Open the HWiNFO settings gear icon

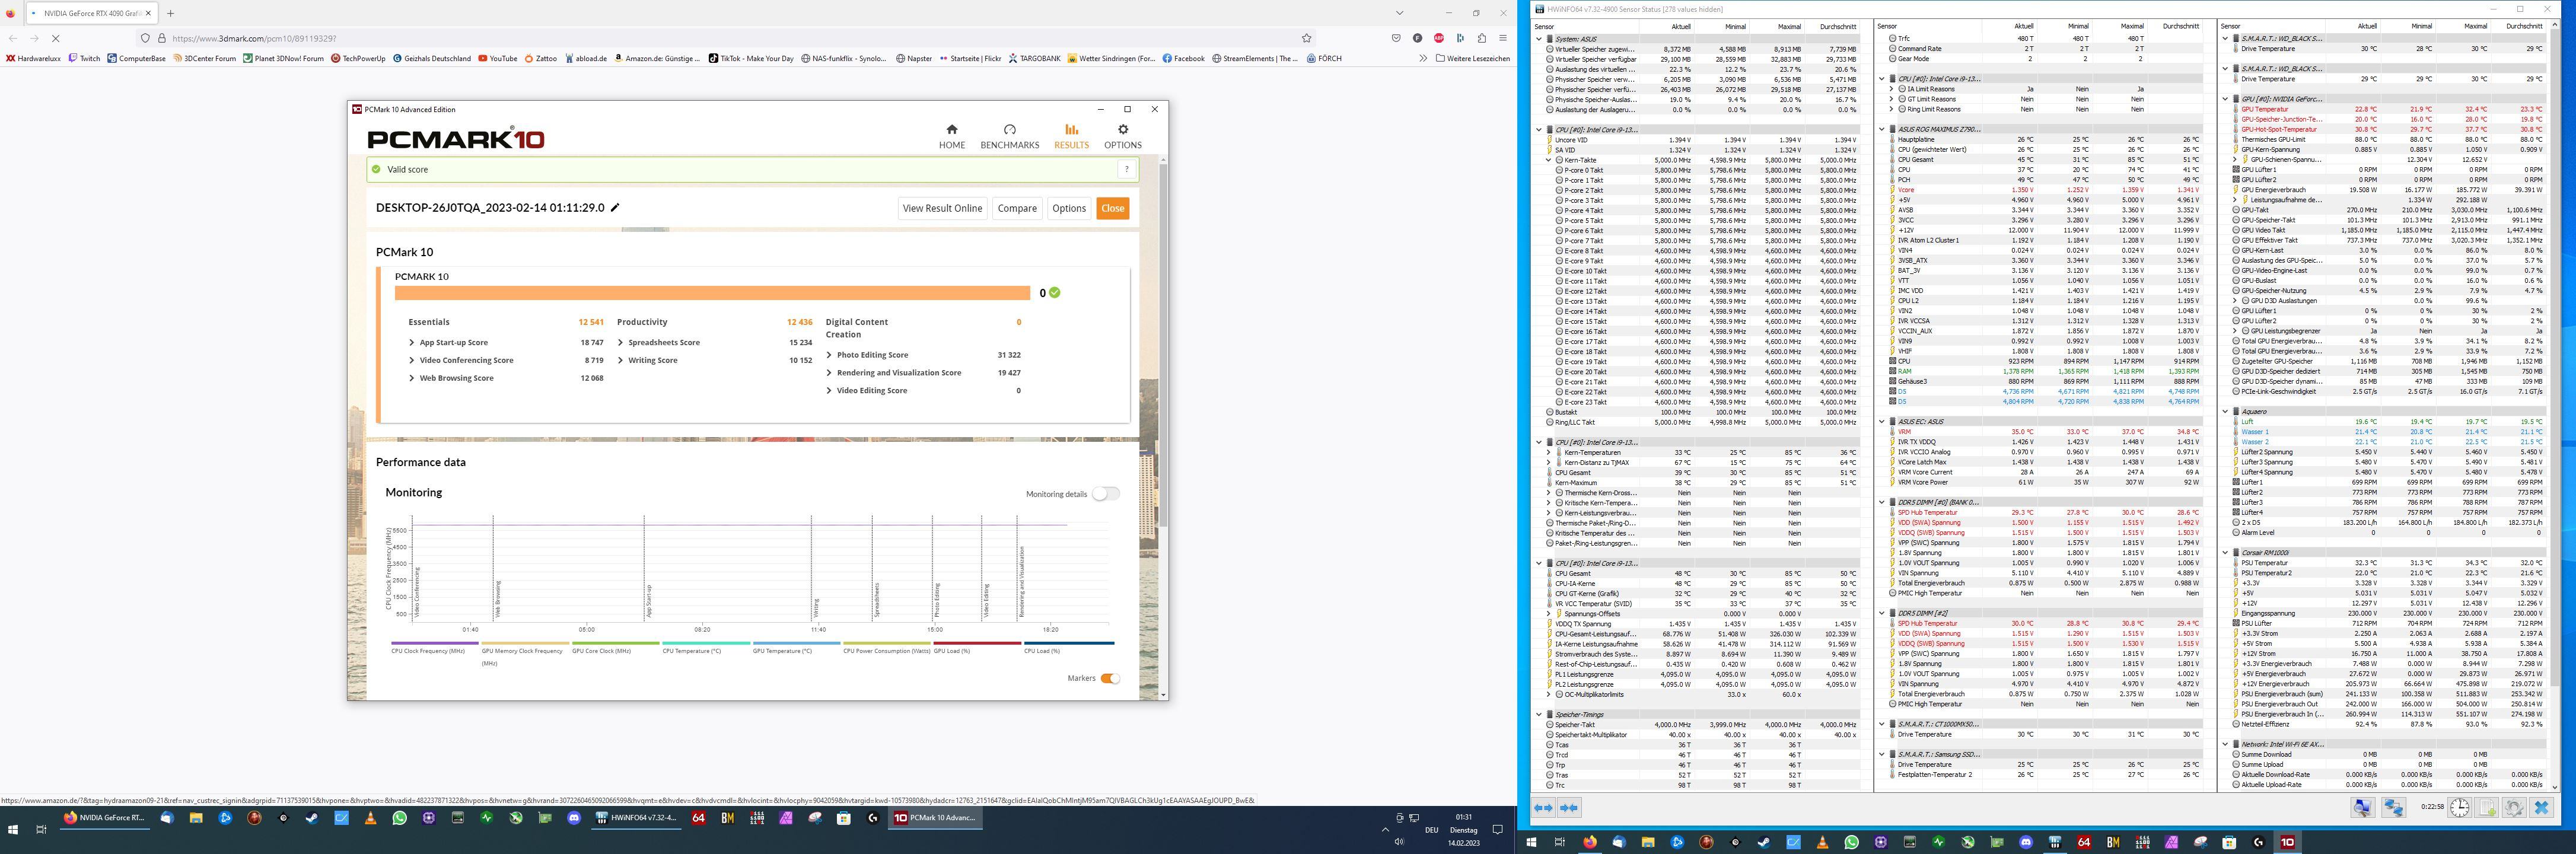pos(2513,807)
